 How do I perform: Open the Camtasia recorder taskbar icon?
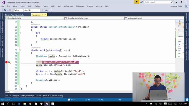click(53, 104)
